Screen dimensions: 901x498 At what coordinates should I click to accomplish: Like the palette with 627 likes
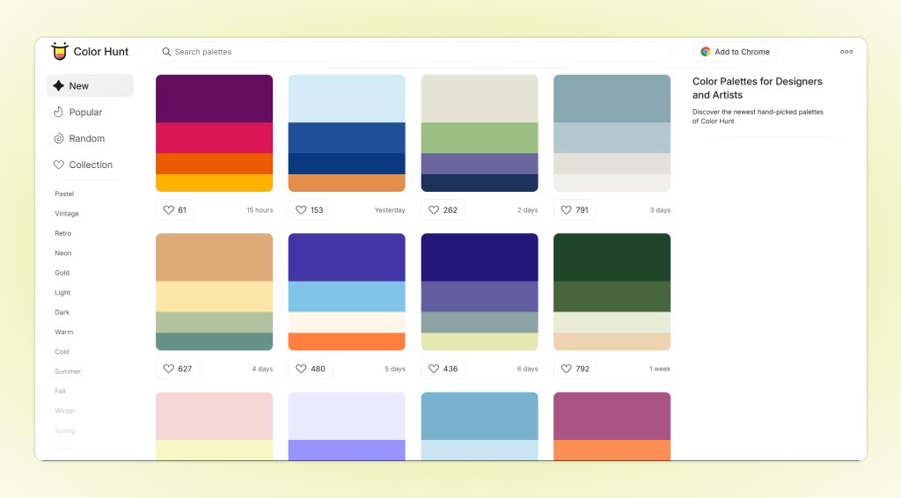(x=178, y=369)
